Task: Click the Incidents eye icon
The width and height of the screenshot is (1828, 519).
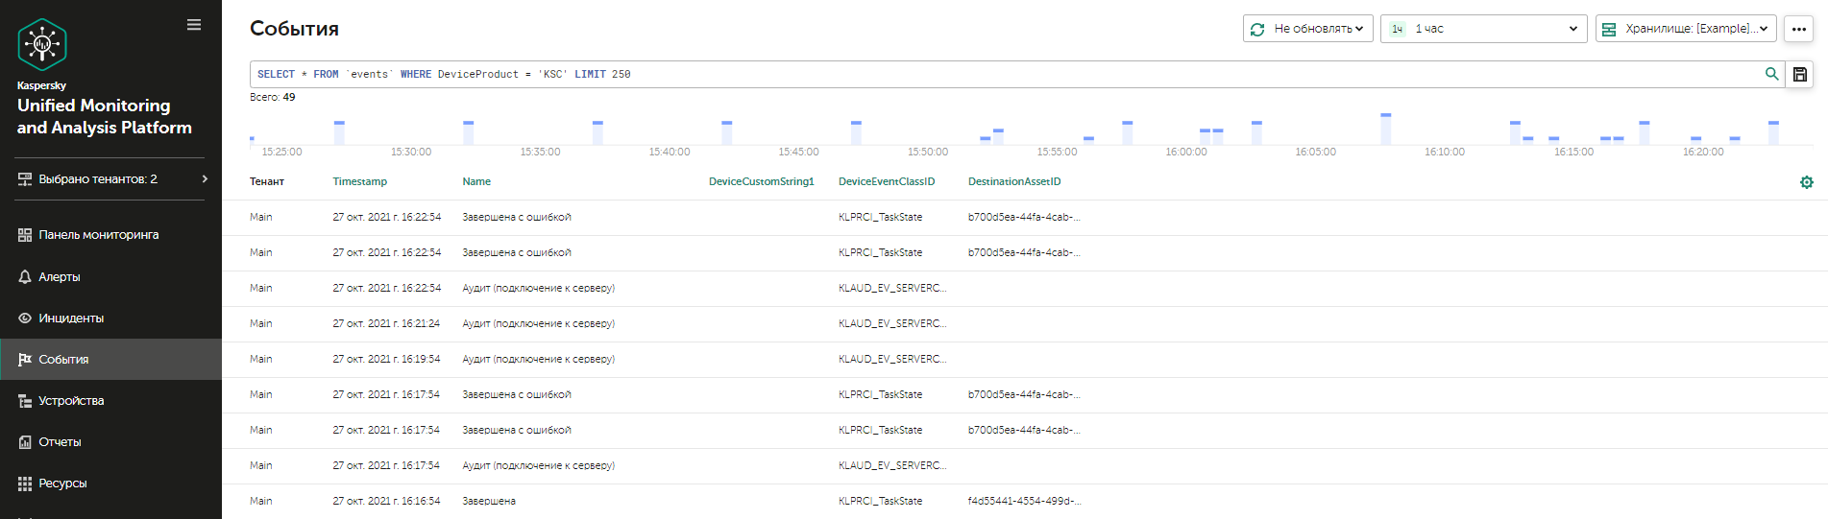Action: point(25,318)
